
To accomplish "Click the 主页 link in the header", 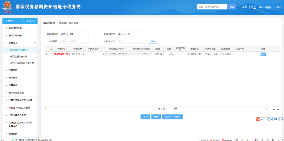I will [244, 7].
